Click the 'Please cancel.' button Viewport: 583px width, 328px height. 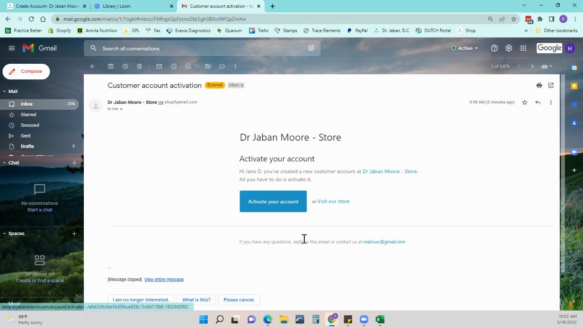(x=239, y=300)
